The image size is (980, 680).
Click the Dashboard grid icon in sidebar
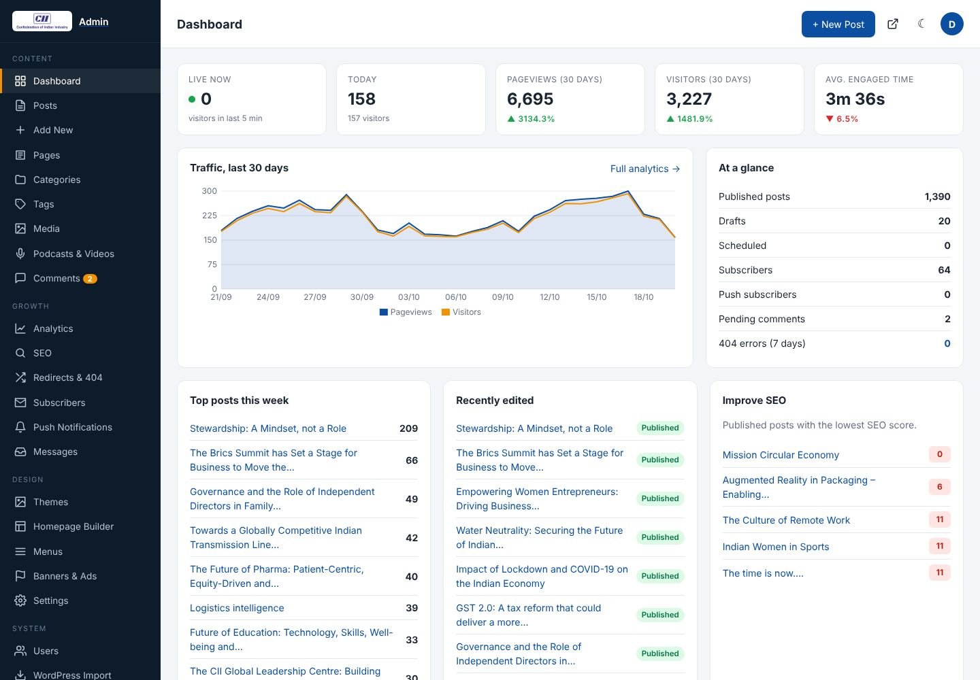pyautogui.click(x=20, y=81)
